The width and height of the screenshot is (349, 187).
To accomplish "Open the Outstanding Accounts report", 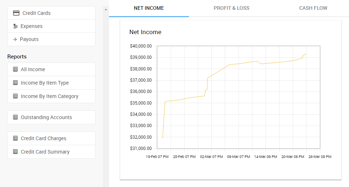I will tap(46, 117).
